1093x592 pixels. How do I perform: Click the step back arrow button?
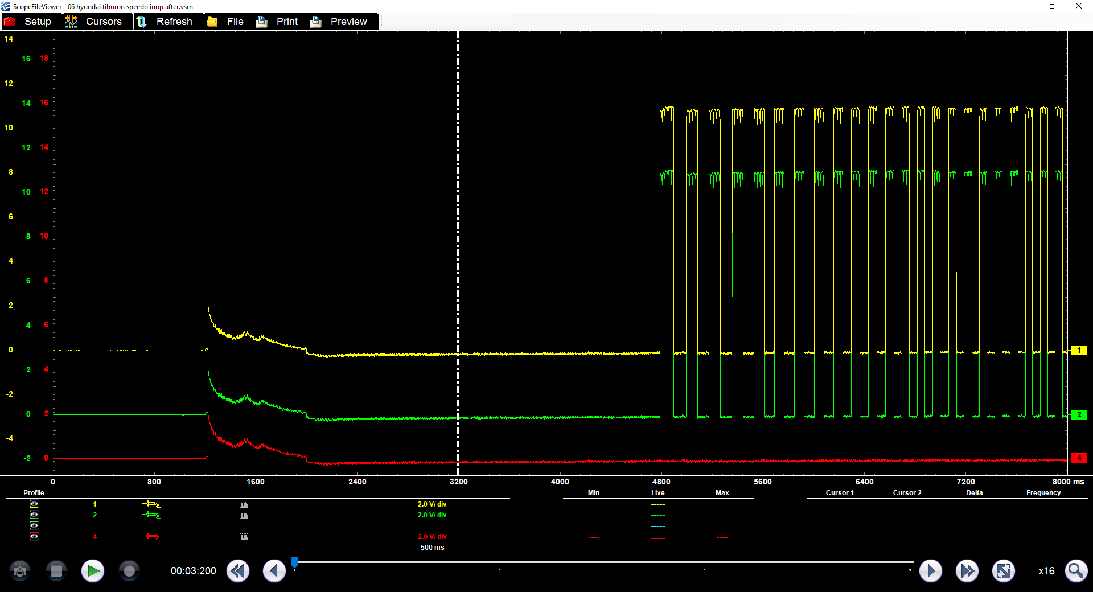pos(274,570)
